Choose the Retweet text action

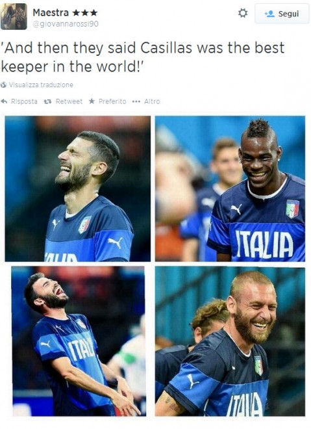(69, 101)
